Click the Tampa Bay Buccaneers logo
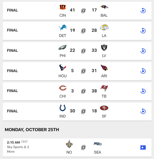 click(104, 88)
